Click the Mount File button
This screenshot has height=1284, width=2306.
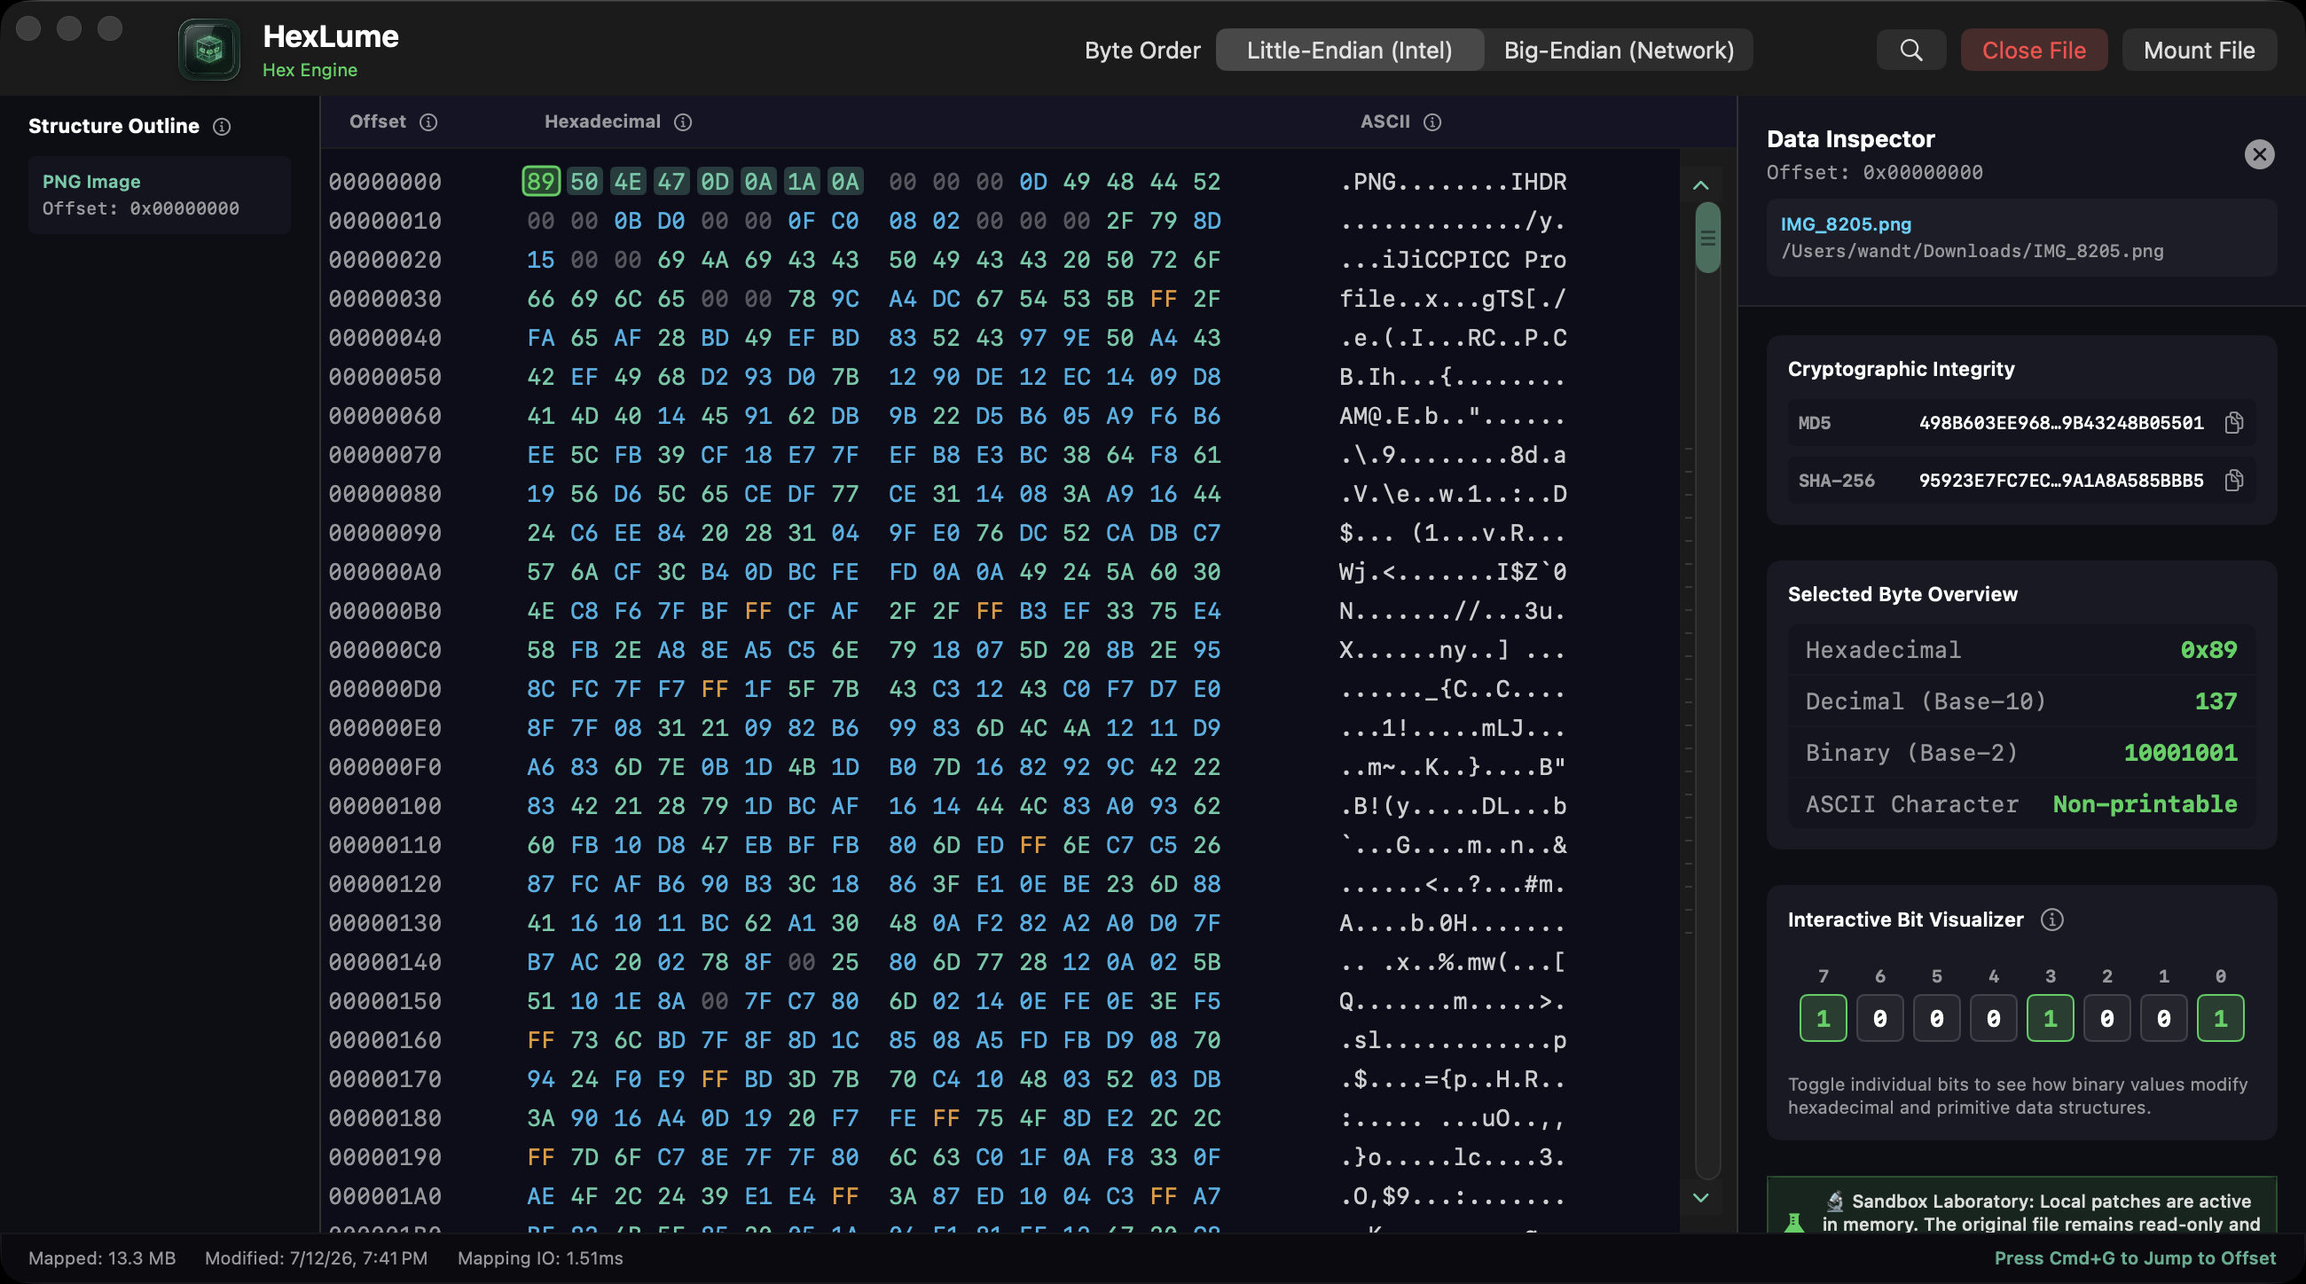pos(2199,51)
